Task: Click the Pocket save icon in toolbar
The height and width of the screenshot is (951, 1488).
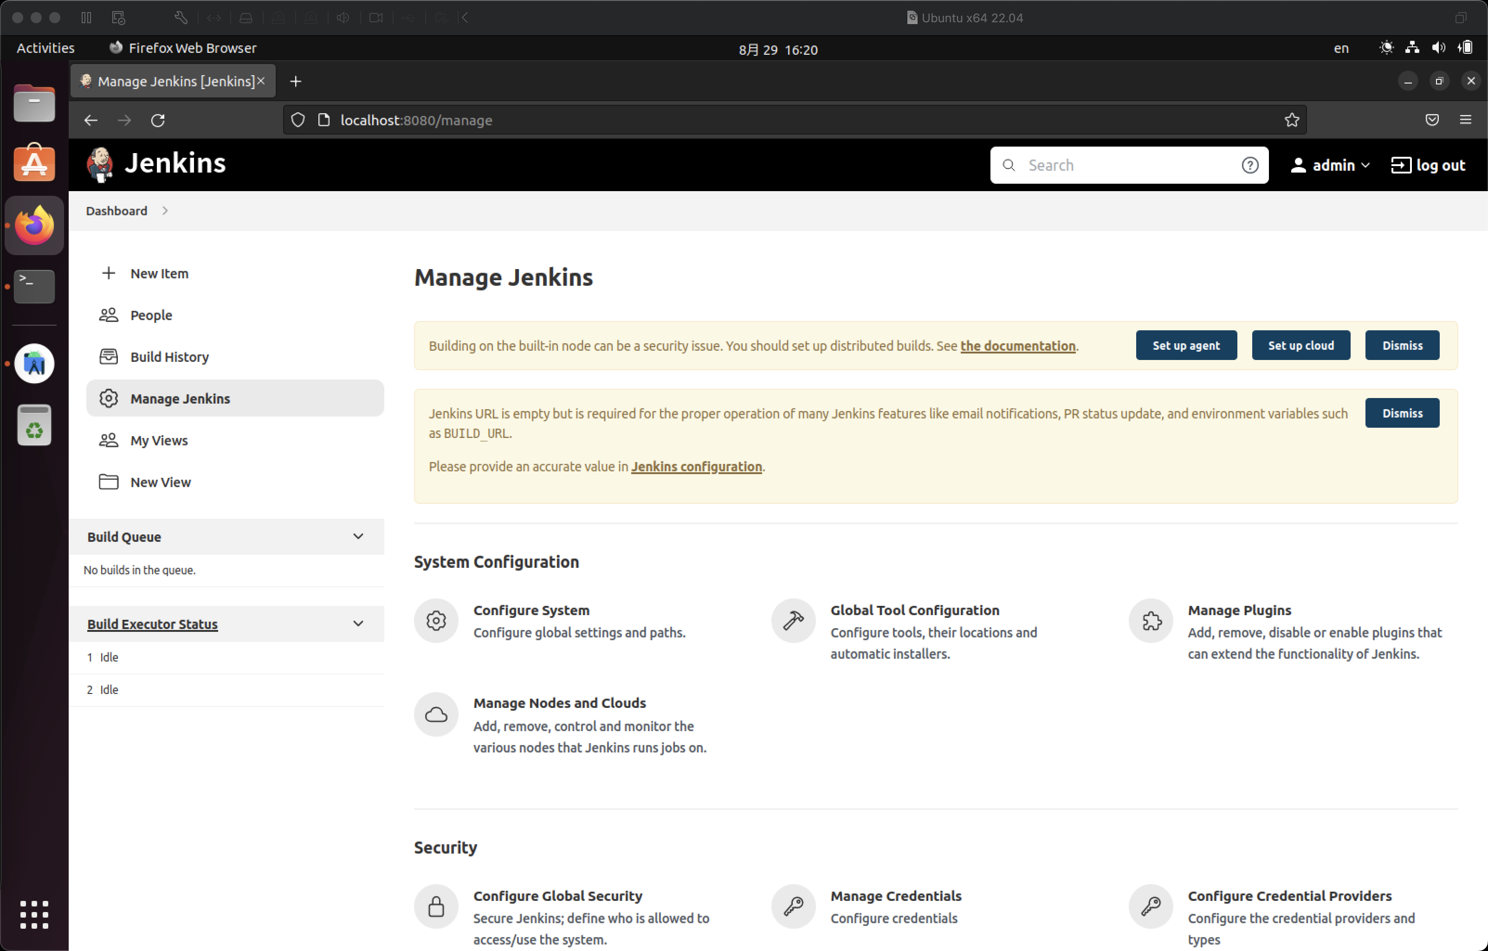Action: (1432, 120)
